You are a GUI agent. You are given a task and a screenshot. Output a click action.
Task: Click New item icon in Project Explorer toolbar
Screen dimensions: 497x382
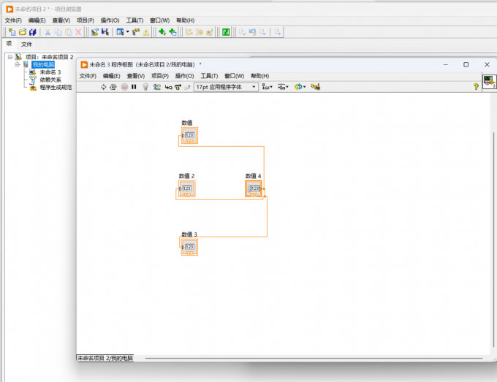pos(12,32)
